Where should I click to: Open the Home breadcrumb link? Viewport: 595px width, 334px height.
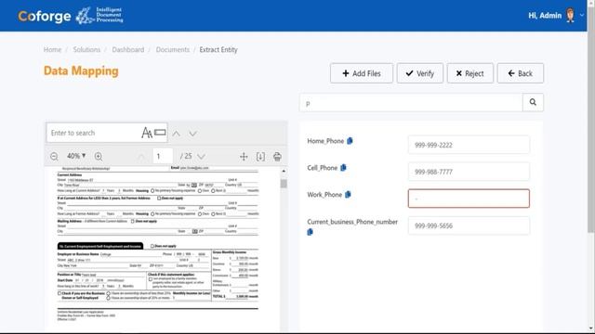[52, 49]
